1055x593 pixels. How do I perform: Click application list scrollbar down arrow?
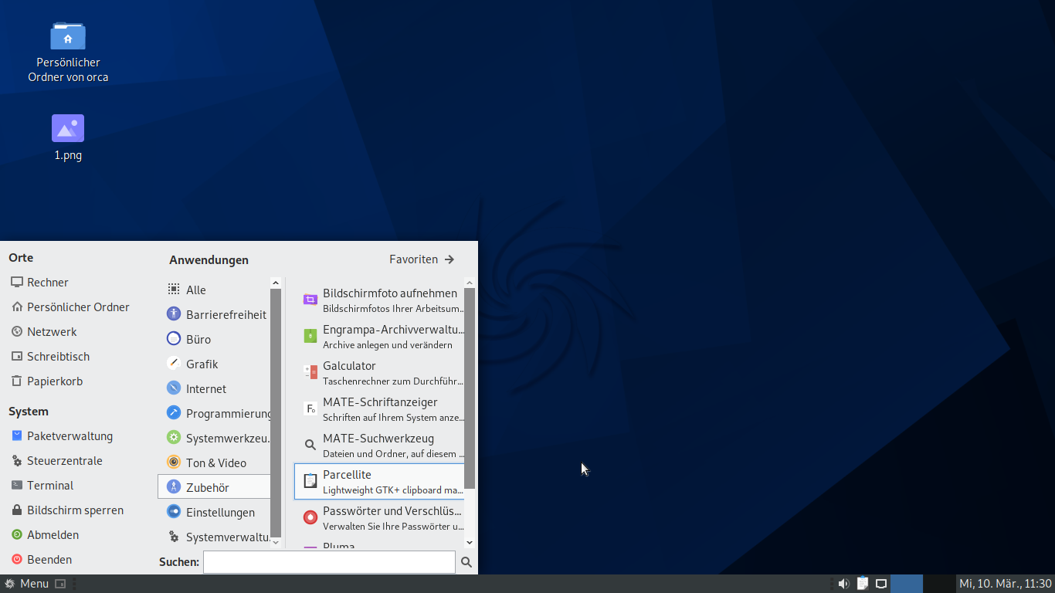click(x=470, y=543)
